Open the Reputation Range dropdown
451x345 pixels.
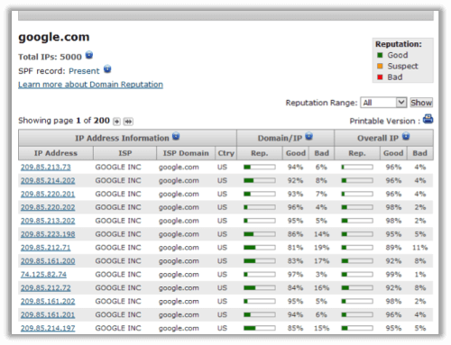[383, 103]
